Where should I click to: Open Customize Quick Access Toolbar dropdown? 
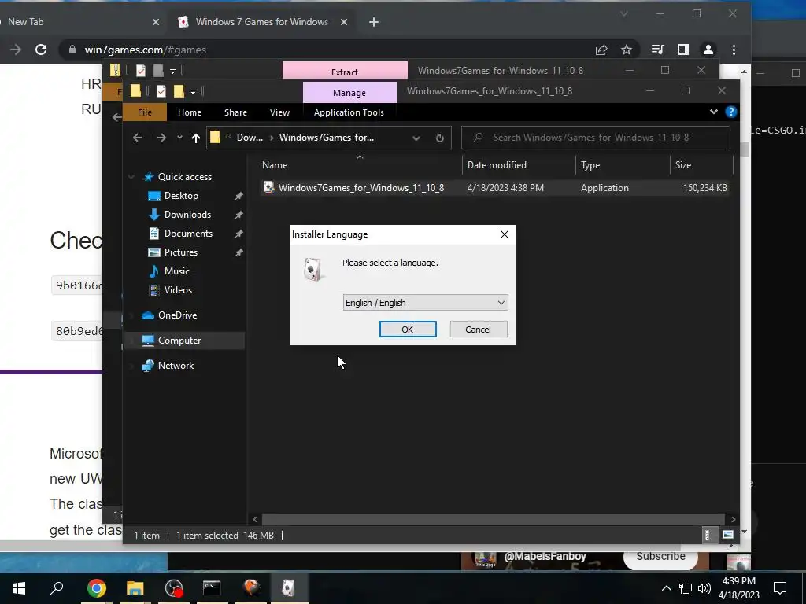coord(194,92)
